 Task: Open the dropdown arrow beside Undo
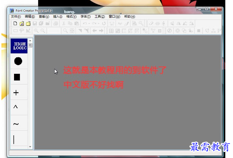(89, 23)
